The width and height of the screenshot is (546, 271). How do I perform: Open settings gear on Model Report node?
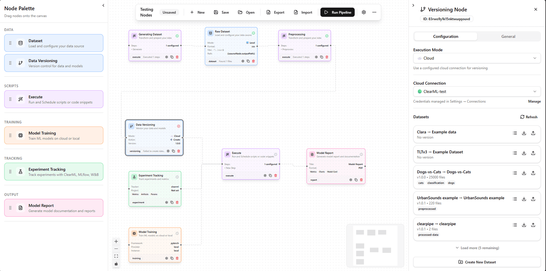point(350,180)
